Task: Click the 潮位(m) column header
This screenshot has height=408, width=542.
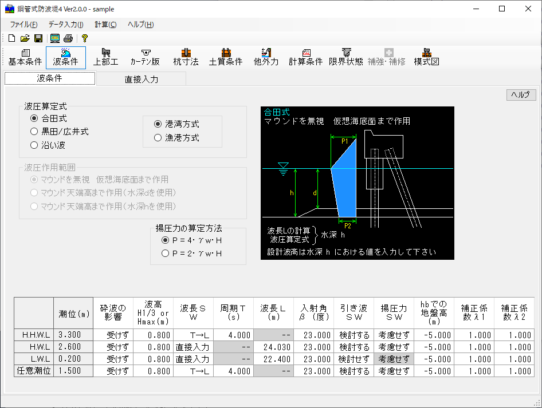Action: tap(73, 313)
